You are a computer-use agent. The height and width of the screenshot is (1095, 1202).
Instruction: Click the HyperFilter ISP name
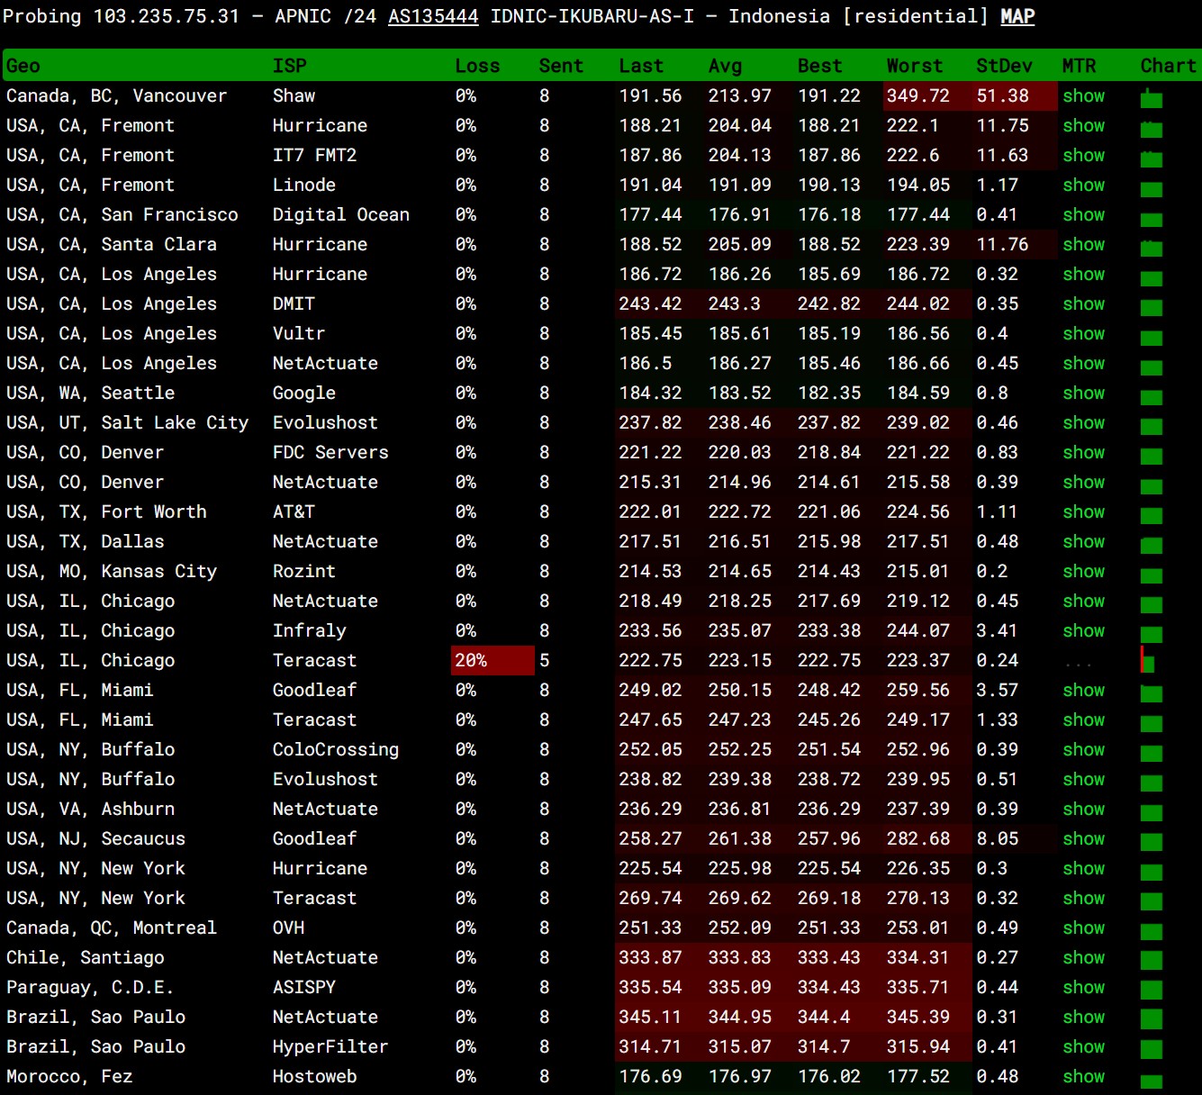click(x=330, y=1046)
